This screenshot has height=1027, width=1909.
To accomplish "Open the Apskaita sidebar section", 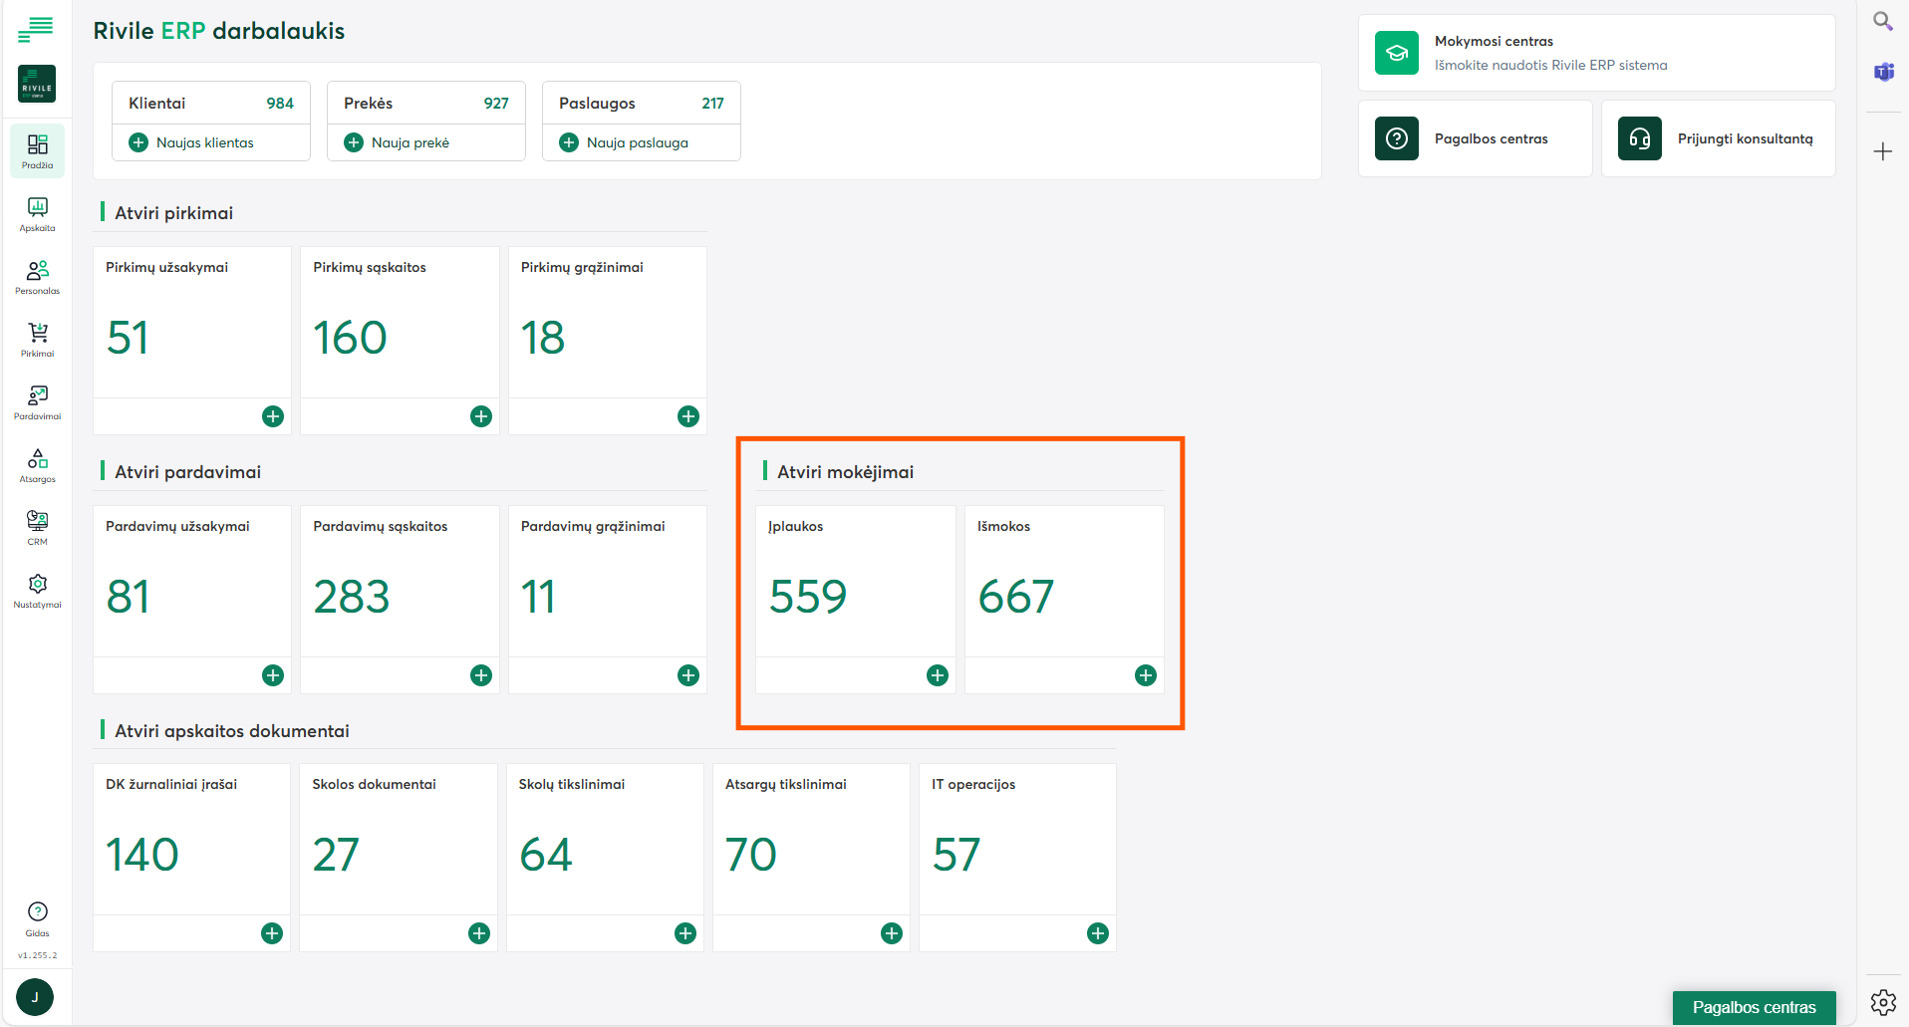I will coord(37,213).
